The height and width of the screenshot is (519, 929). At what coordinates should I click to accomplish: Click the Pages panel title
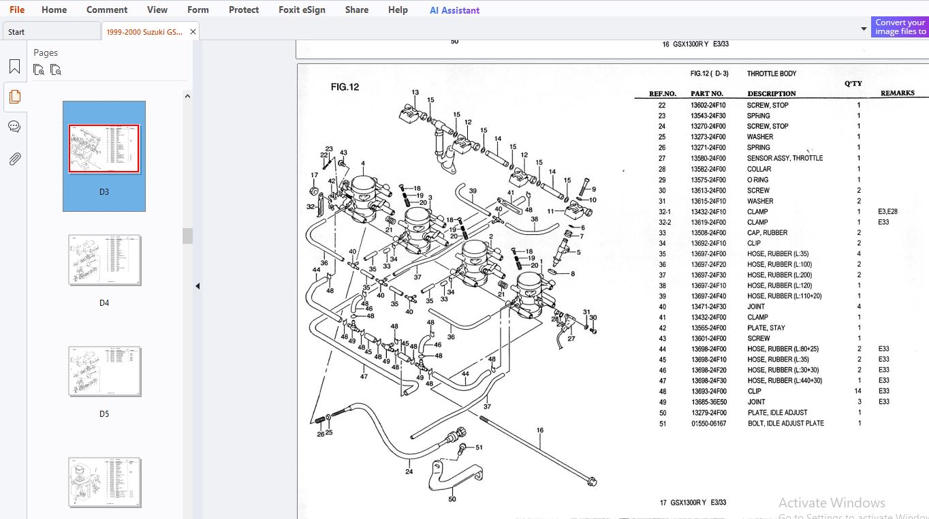point(46,52)
